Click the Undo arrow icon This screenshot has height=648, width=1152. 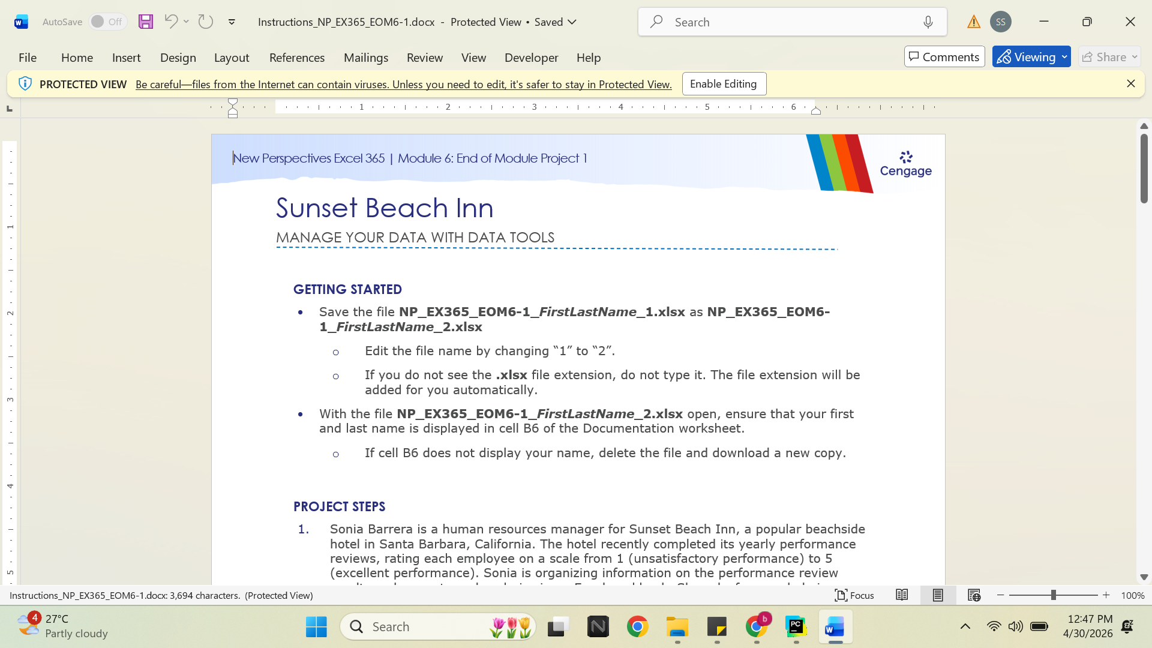171,22
